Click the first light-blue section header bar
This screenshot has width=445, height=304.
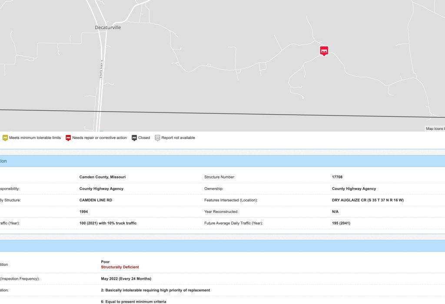click(222, 161)
